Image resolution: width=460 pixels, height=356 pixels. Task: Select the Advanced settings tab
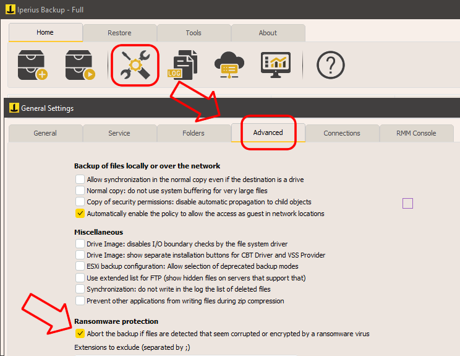click(x=268, y=132)
